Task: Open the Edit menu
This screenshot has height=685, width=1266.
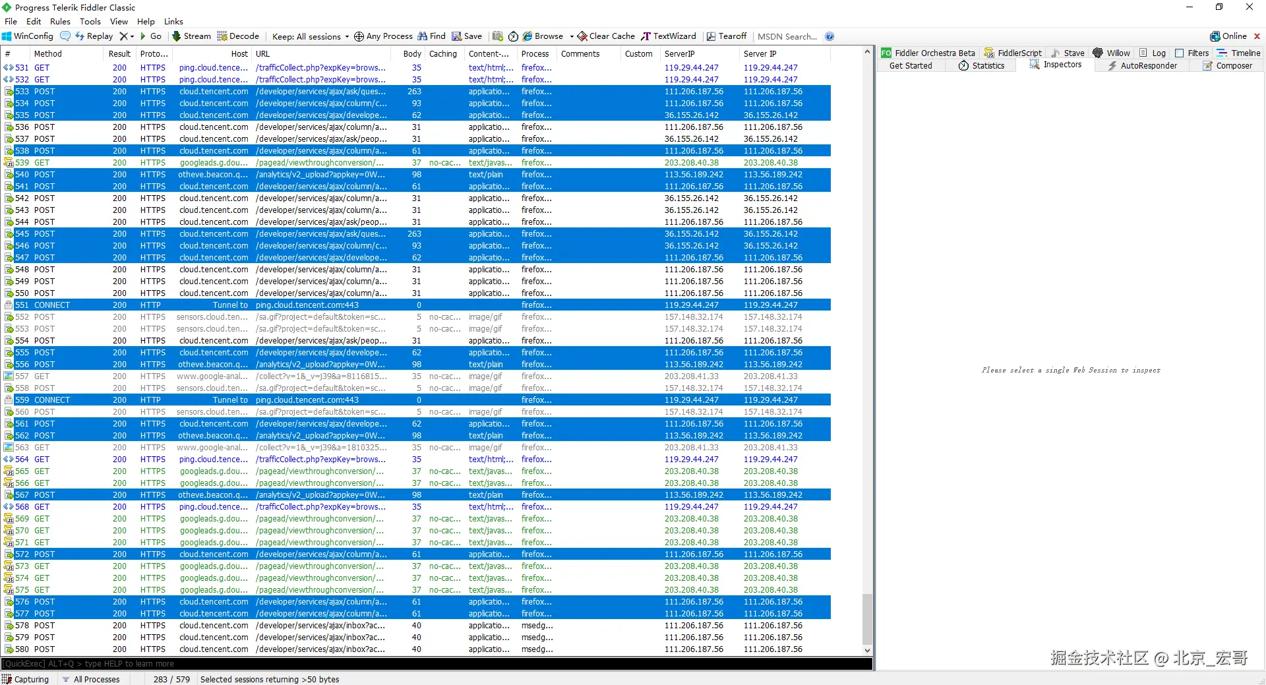Action: [x=34, y=21]
